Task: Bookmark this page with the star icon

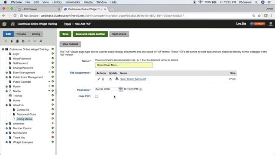Action: point(259,15)
